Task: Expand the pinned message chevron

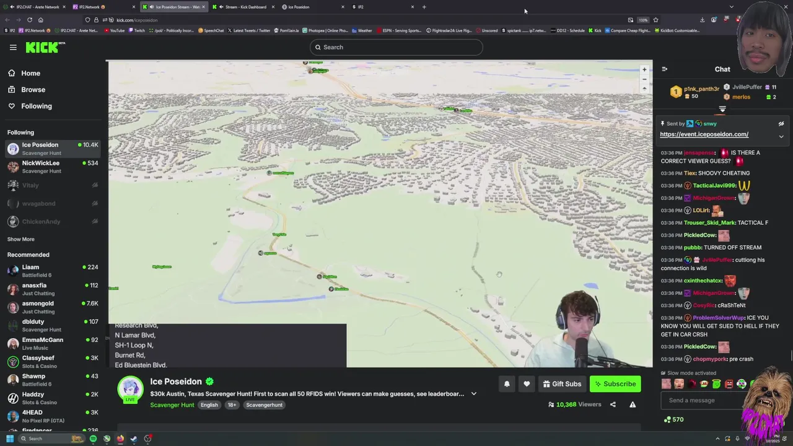Action: pyautogui.click(x=781, y=136)
